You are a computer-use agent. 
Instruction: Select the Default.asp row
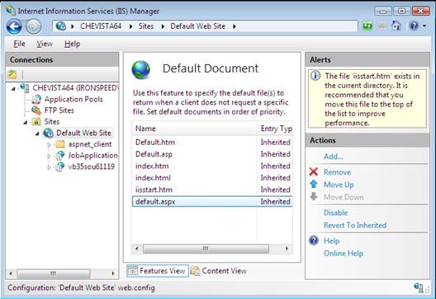[212, 154]
